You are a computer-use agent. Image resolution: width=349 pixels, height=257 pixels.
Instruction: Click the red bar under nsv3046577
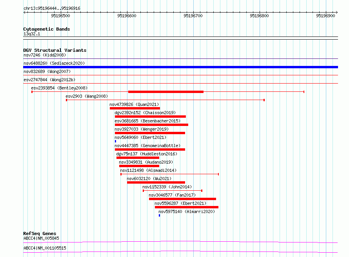coord(182,199)
